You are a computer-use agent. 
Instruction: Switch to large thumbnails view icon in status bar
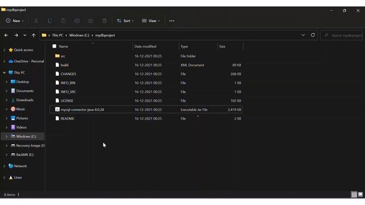(360, 195)
